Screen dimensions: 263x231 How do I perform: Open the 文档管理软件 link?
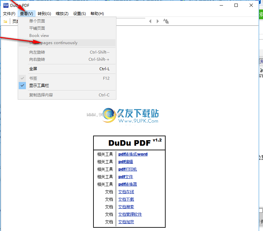click(130, 214)
